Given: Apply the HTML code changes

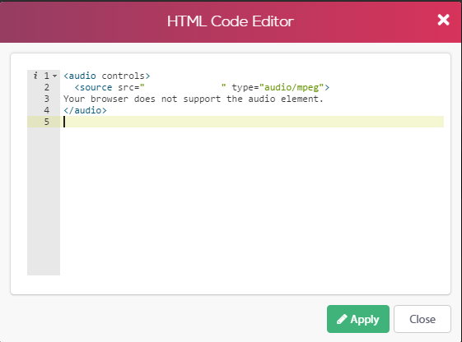Looking at the screenshot, I should coord(358,319).
